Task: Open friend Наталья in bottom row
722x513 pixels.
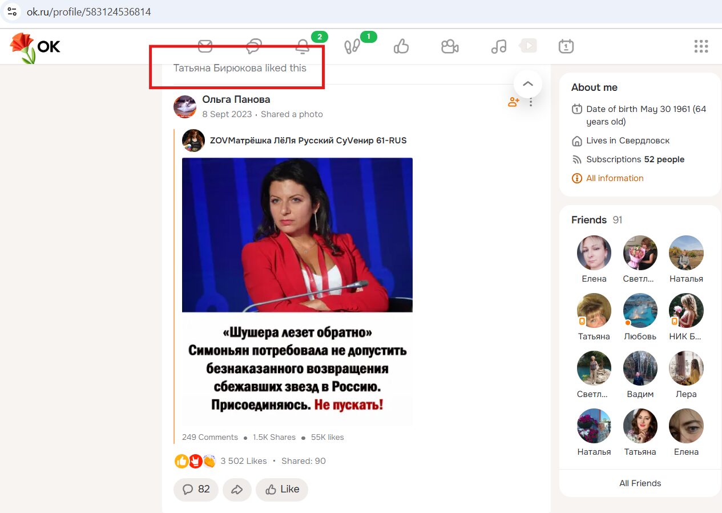Action: (594, 426)
